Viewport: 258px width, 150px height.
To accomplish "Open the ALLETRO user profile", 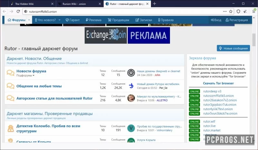I will coord(162,100).
